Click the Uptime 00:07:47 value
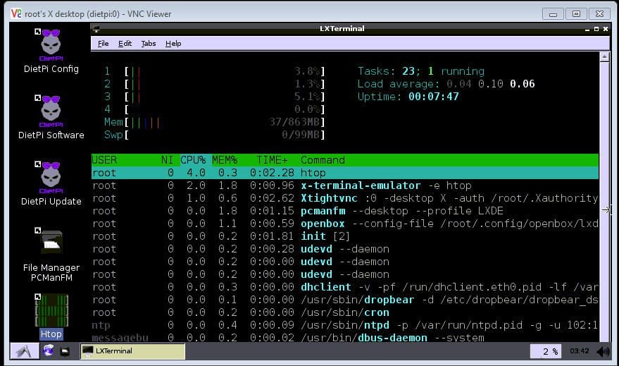The image size is (619, 366). 434,97
